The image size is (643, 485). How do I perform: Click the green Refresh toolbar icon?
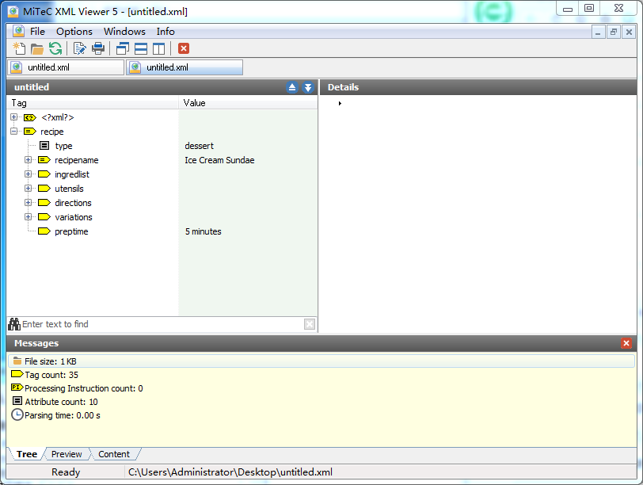click(55, 48)
